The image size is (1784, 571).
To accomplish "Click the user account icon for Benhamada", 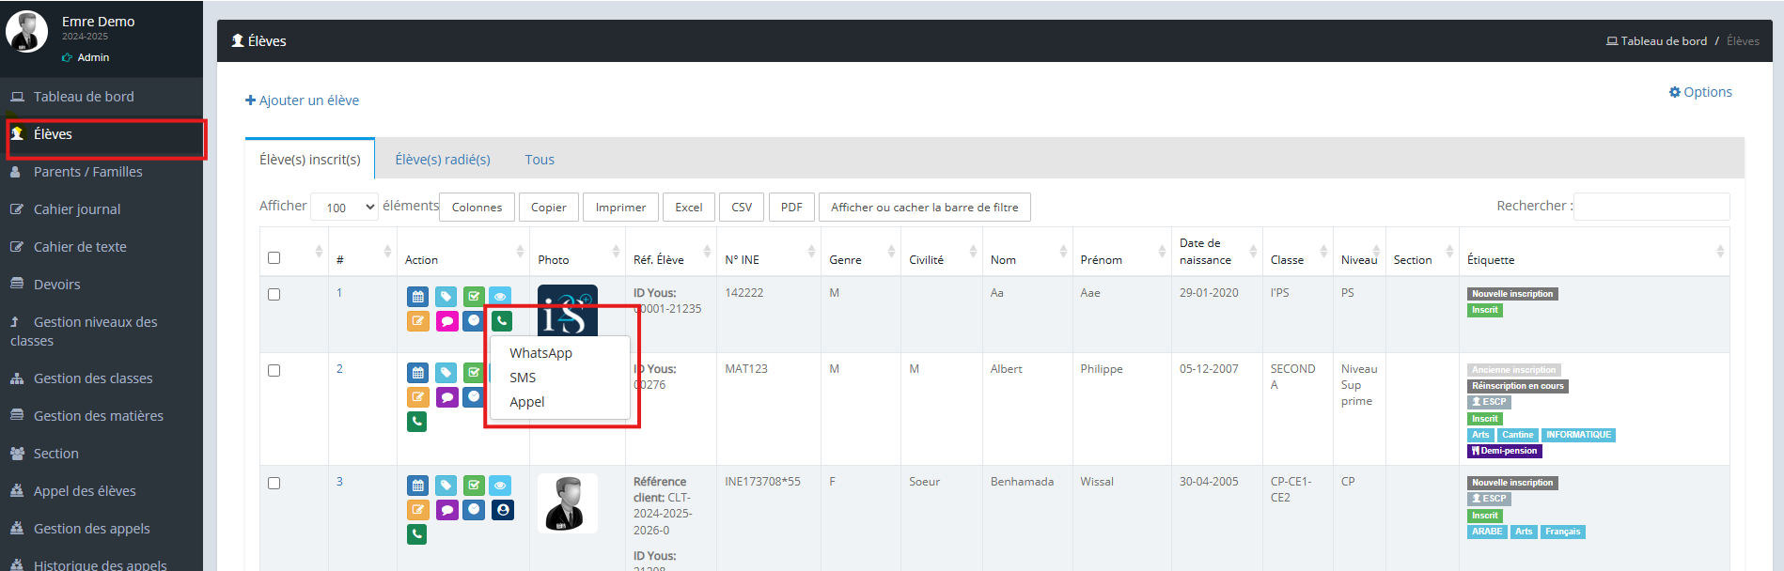I will pyautogui.click(x=503, y=510).
